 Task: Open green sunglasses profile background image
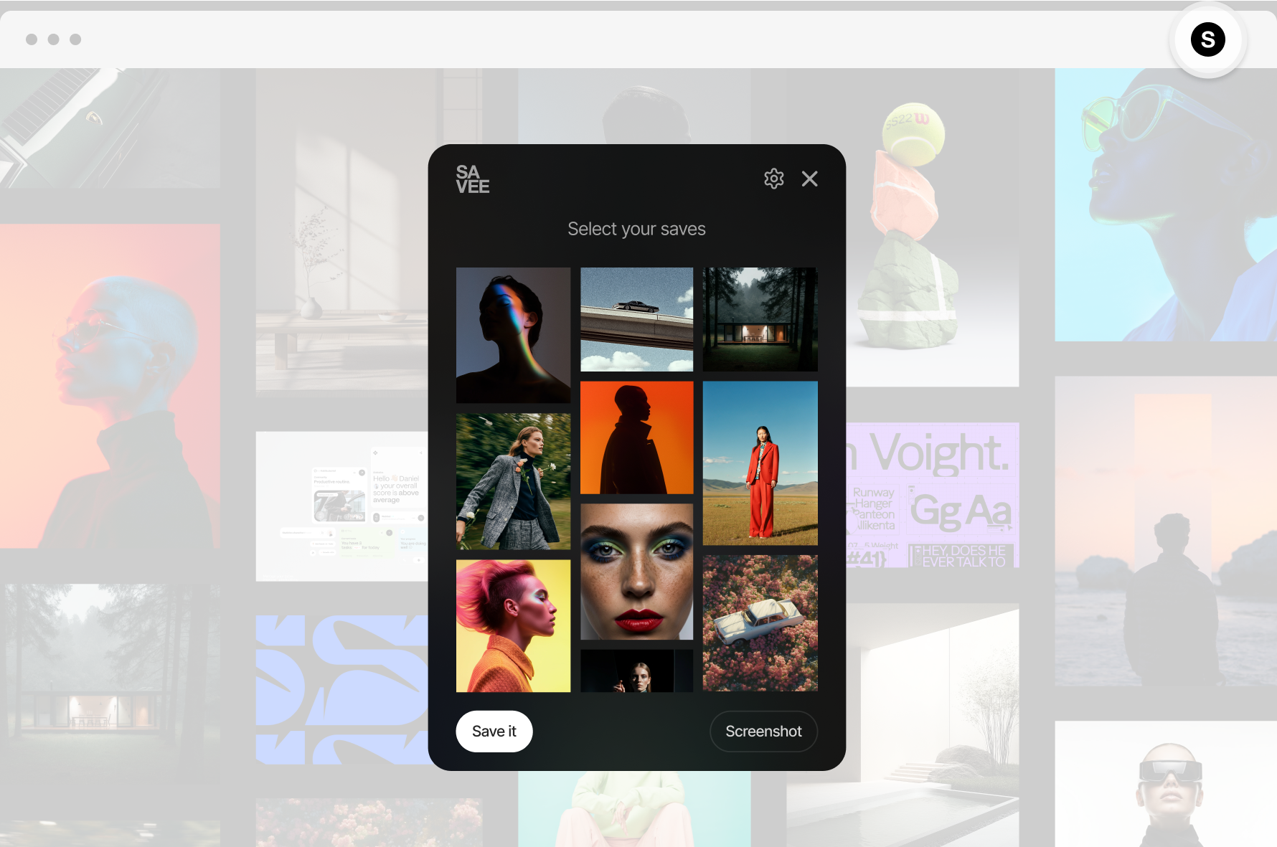pos(1166,204)
